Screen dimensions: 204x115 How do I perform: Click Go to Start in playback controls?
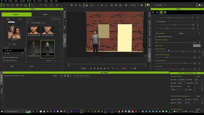tap(94, 68)
